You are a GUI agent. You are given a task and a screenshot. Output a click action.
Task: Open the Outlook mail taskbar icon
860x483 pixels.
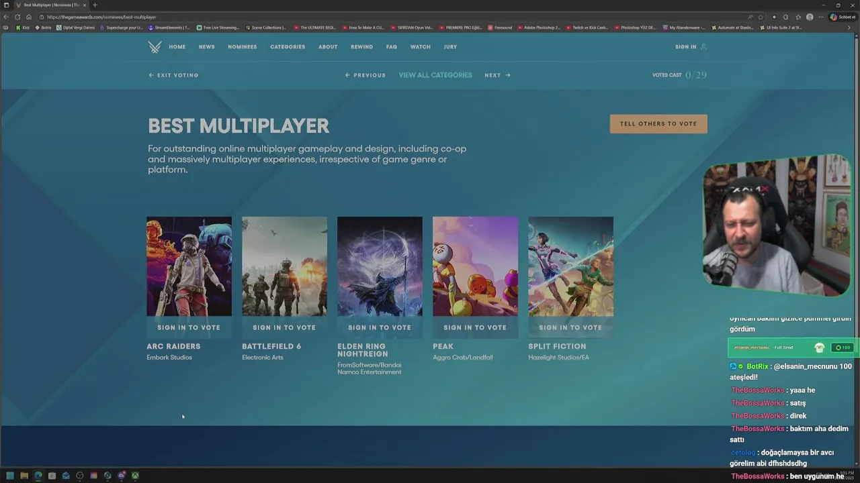[x=66, y=476]
